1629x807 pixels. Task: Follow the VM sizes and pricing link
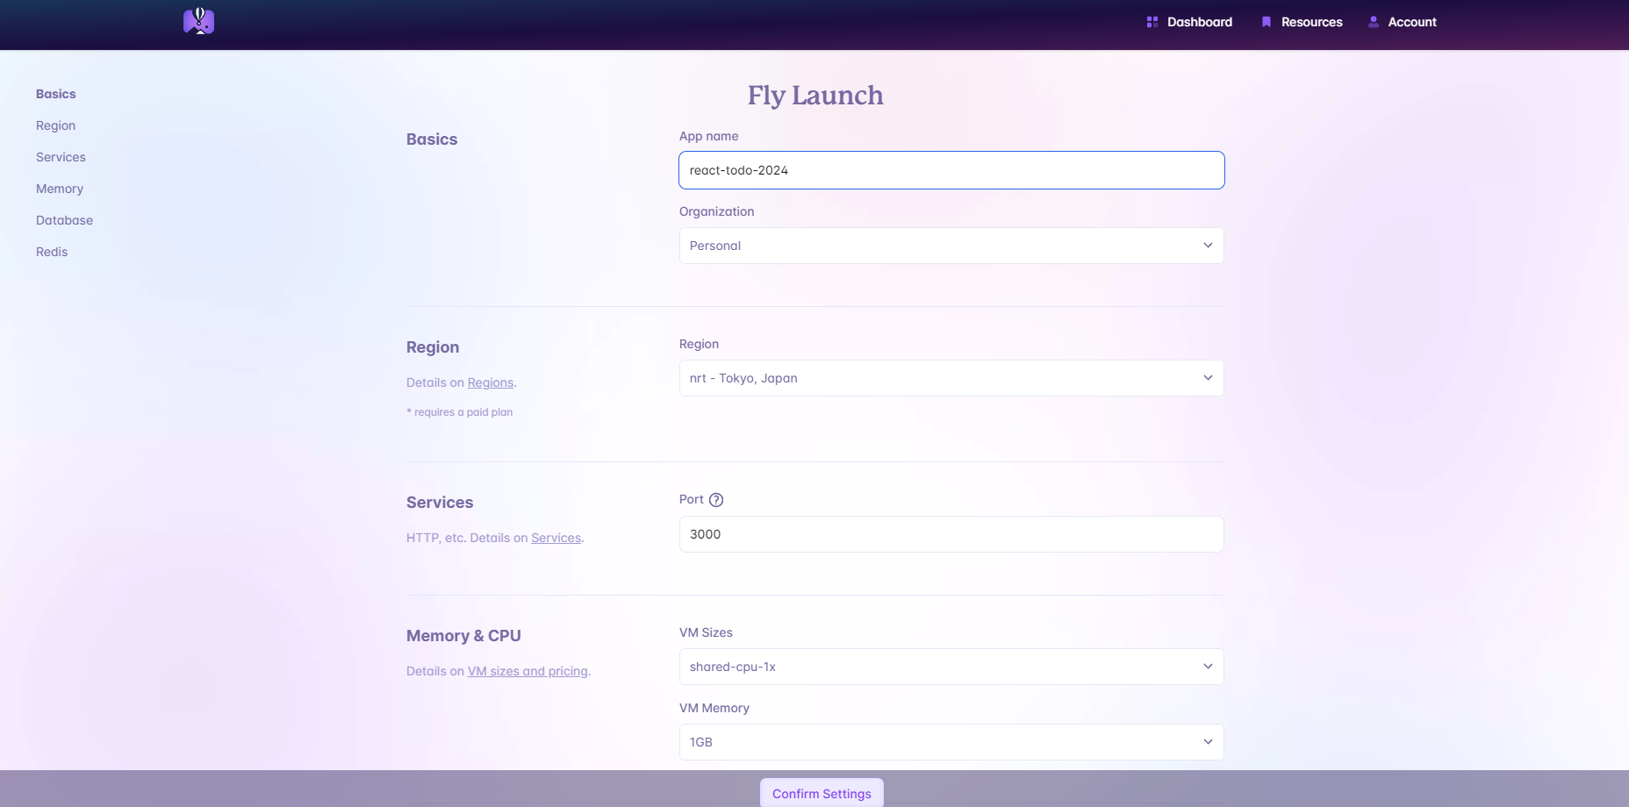coord(527,671)
